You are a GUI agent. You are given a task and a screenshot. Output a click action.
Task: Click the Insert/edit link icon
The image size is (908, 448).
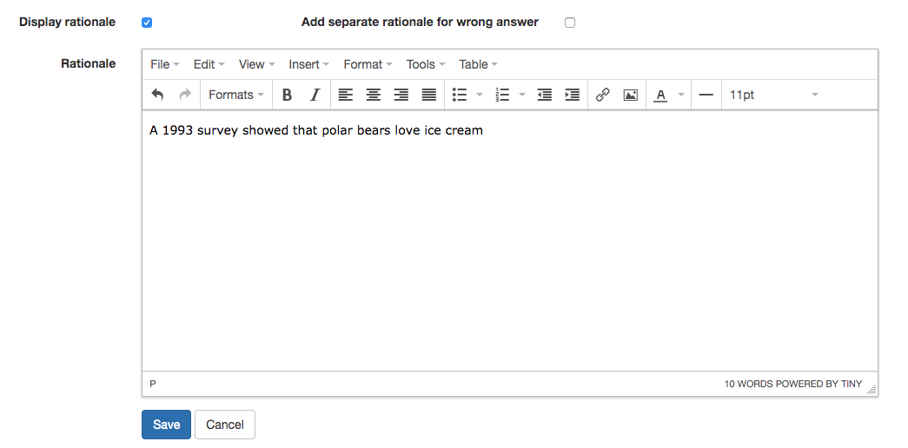click(602, 96)
